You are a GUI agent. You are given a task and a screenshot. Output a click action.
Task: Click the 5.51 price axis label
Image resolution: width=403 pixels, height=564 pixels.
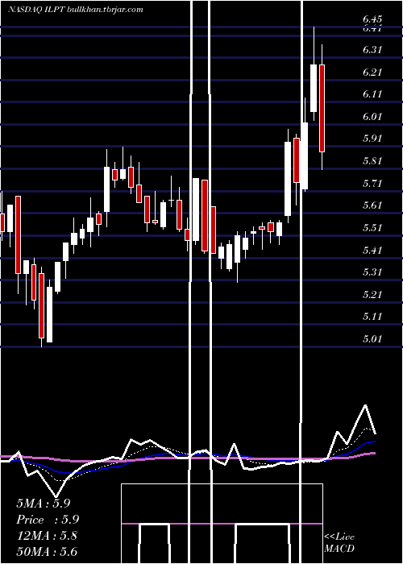pyautogui.click(x=372, y=227)
